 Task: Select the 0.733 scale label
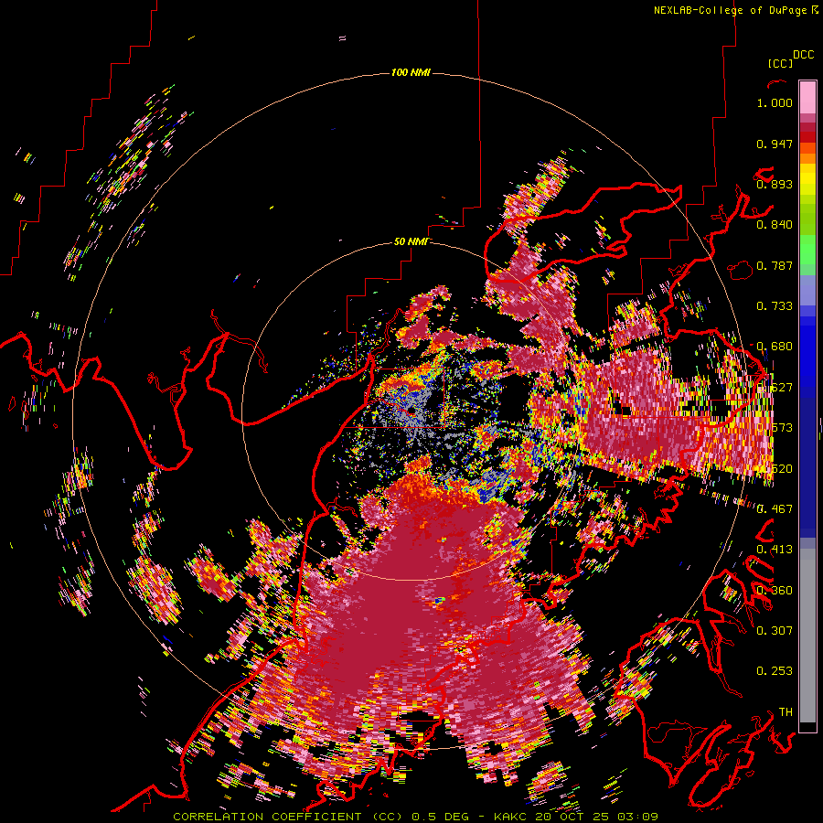coord(775,306)
